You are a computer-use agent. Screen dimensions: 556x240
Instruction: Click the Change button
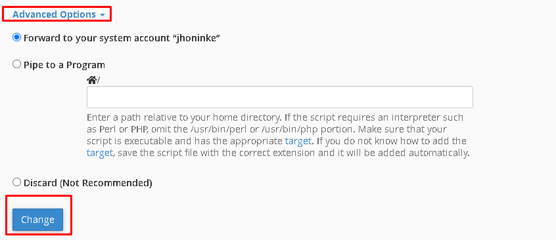click(x=37, y=220)
